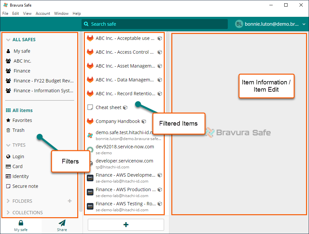Open the Help menu
The height and width of the screenshot is (234, 309).
coord(77,14)
